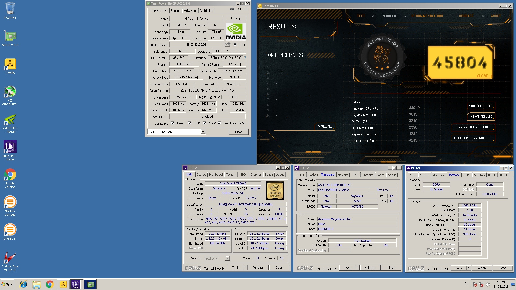The height and width of the screenshot is (290, 516).
Task: Open 3DMark Vantage desktop icon
Action: 10,206
